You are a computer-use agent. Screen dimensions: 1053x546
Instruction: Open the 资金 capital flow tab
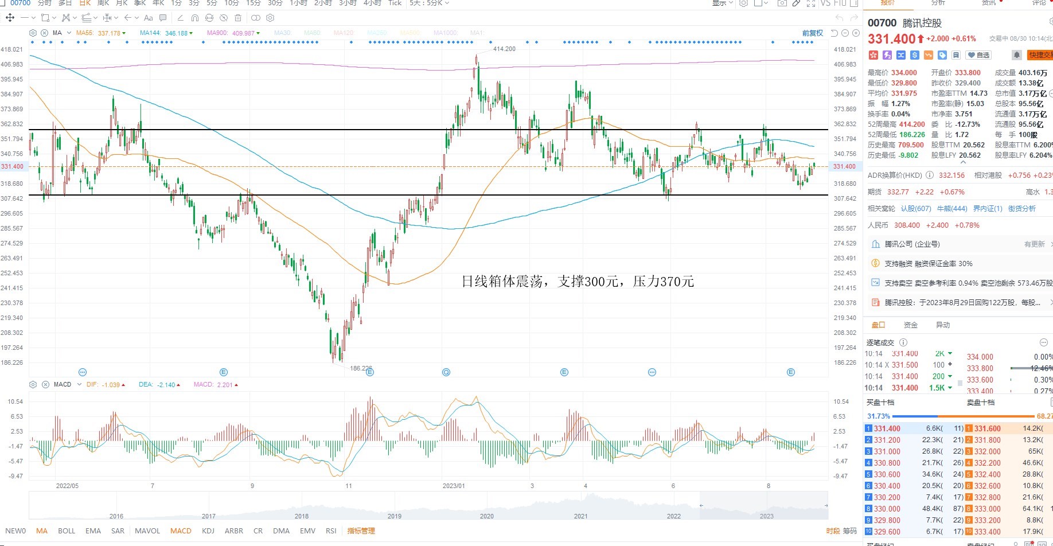[911, 325]
